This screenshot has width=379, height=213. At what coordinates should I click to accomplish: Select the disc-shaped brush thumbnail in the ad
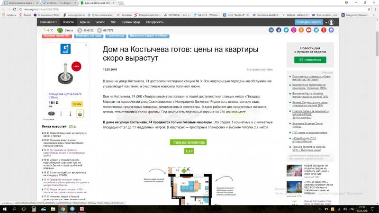(x=52, y=114)
